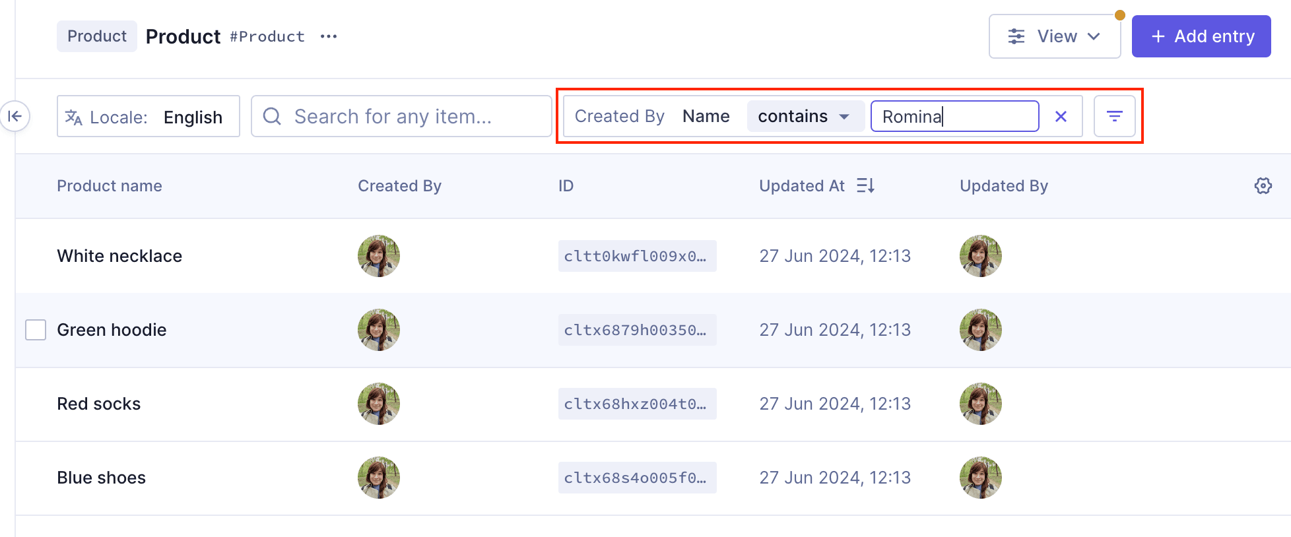Viewport: 1291px width, 537px height.
Task: Open the three-dots menu beside #Product
Action: (x=328, y=37)
